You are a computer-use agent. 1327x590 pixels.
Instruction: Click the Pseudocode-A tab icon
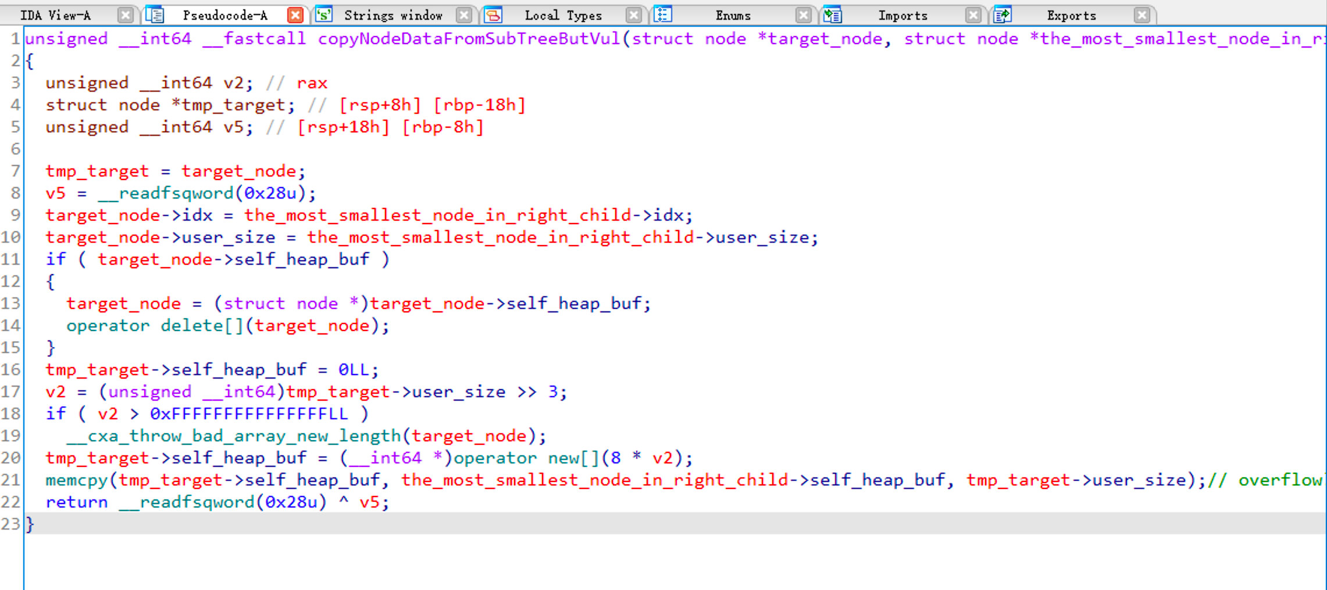[155, 15]
